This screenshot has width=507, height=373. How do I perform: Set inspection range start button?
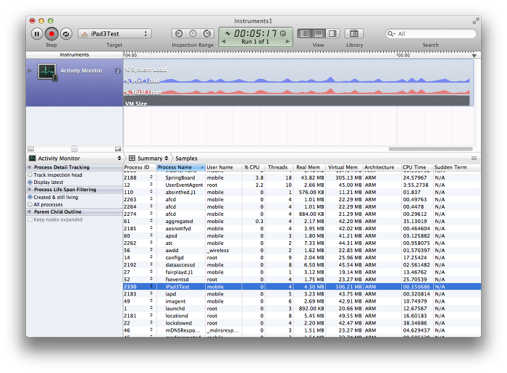[x=179, y=33]
